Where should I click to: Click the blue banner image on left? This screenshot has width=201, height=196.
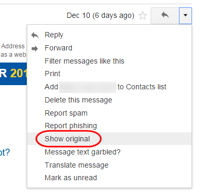(13, 74)
